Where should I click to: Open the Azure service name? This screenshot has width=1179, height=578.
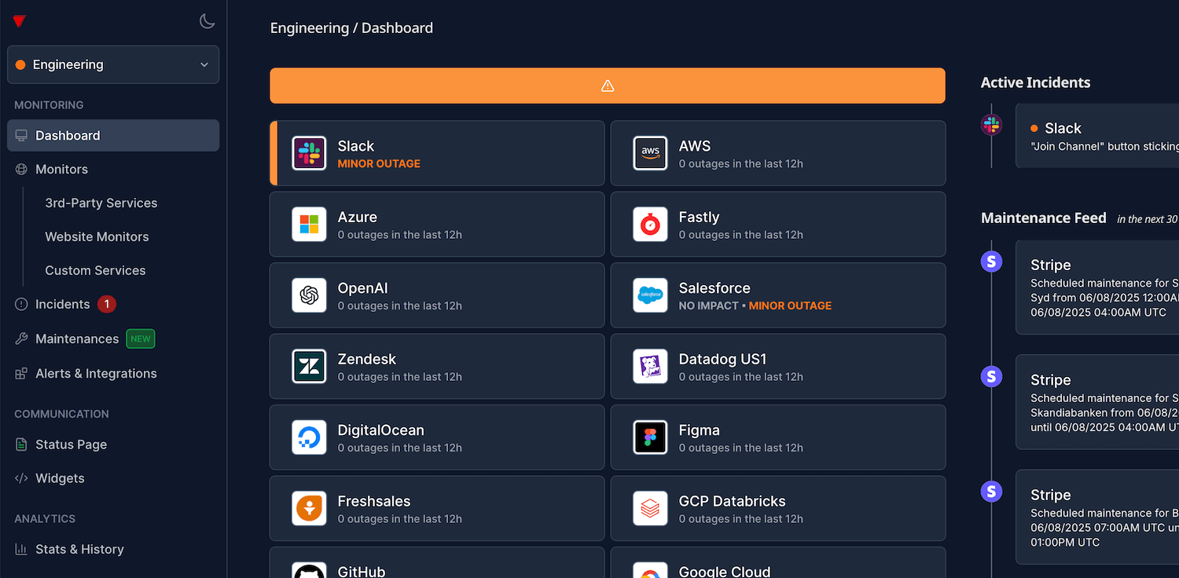point(358,217)
